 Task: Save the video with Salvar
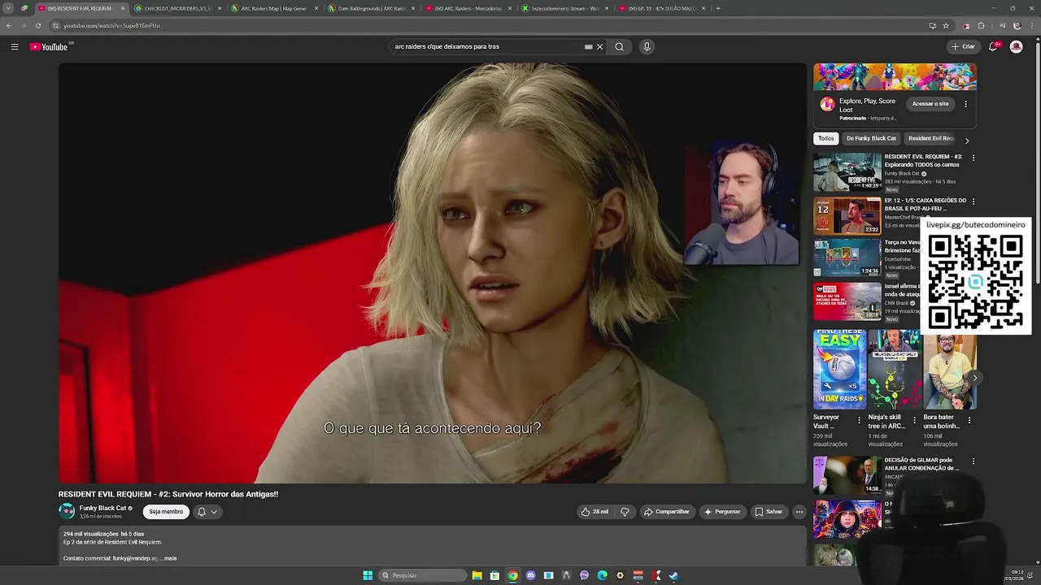click(769, 512)
